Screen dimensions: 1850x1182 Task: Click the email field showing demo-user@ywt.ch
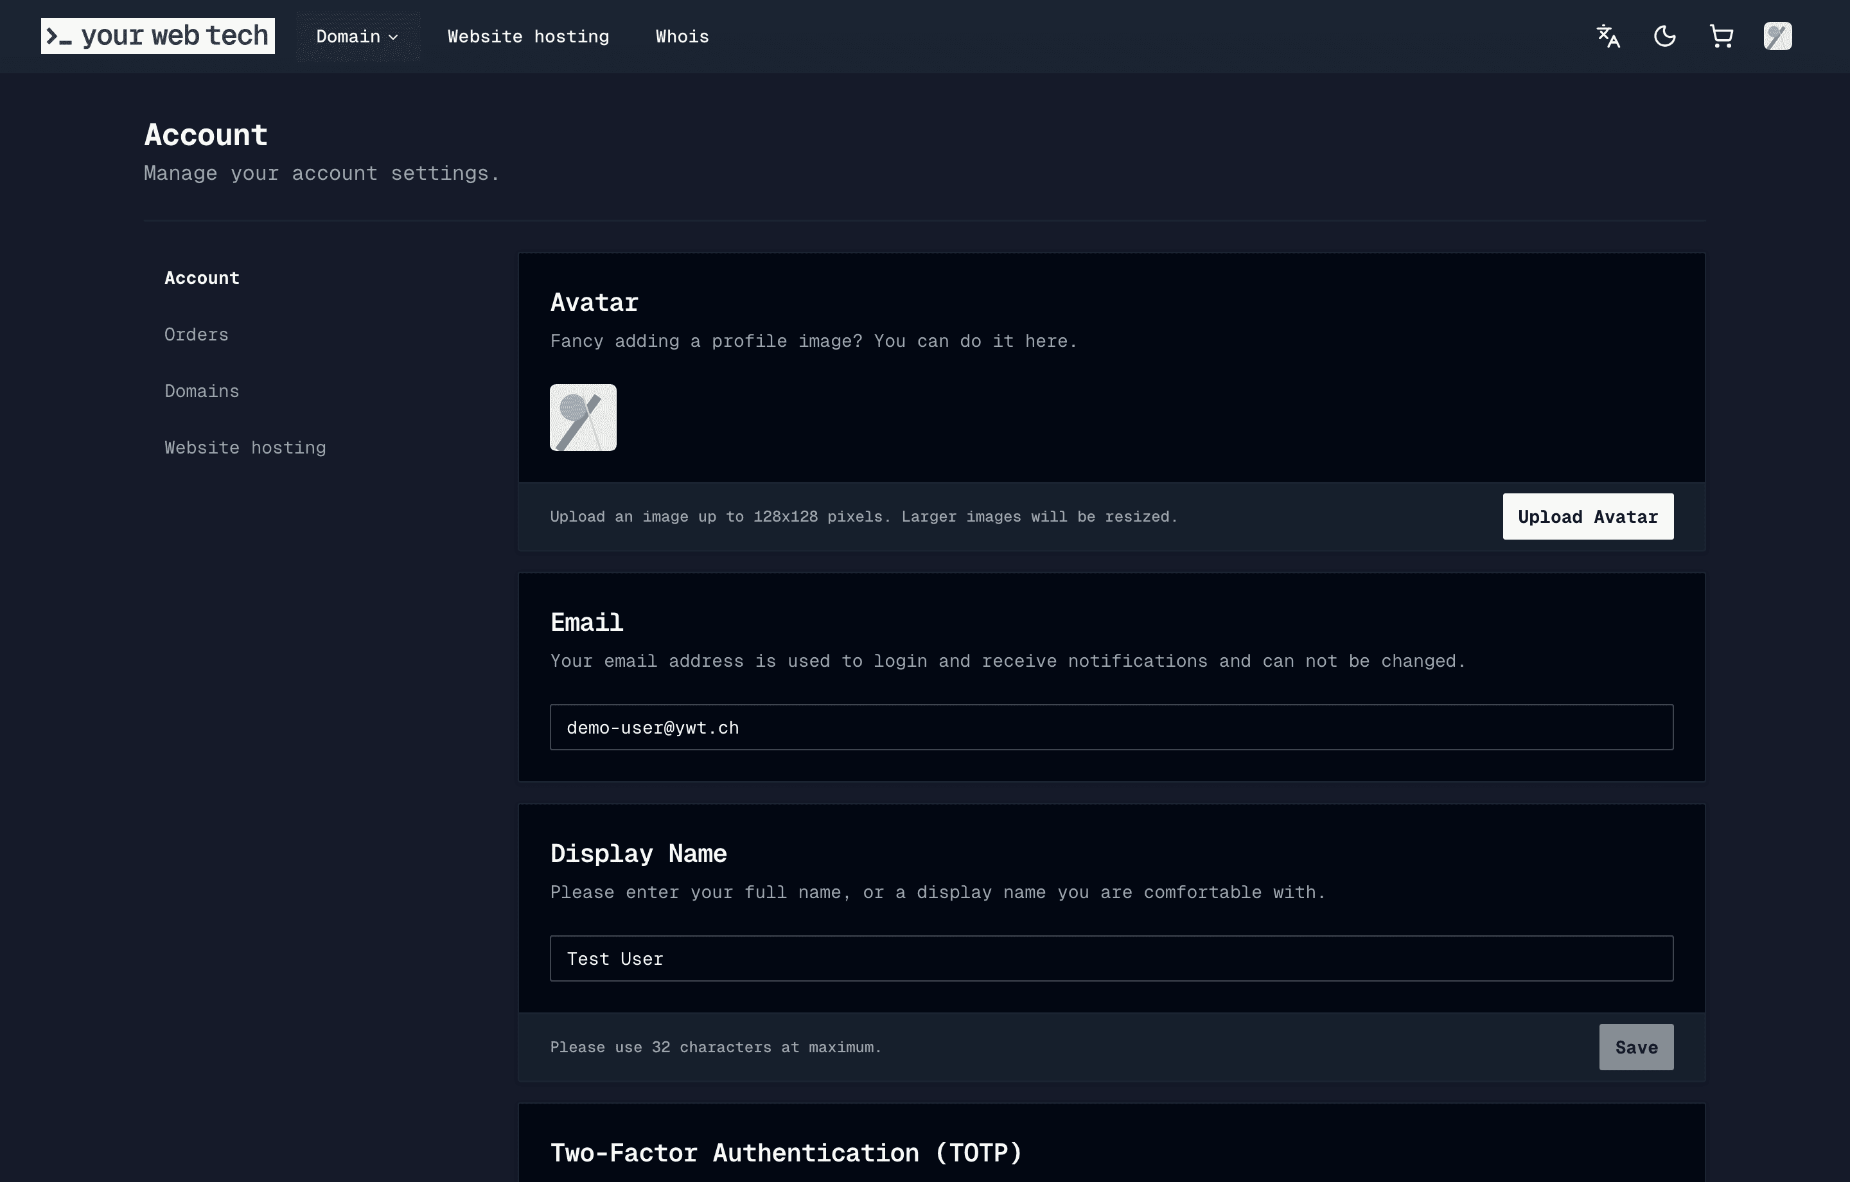(1112, 727)
